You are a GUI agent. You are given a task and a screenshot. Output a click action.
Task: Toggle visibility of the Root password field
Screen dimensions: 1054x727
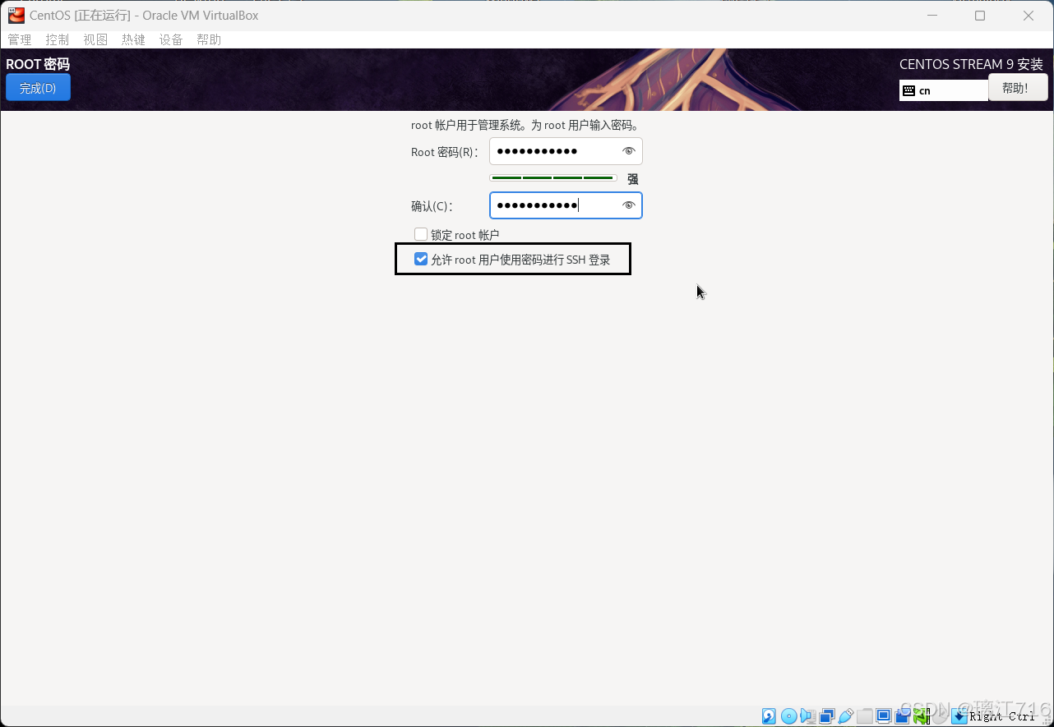pyautogui.click(x=628, y=151)
